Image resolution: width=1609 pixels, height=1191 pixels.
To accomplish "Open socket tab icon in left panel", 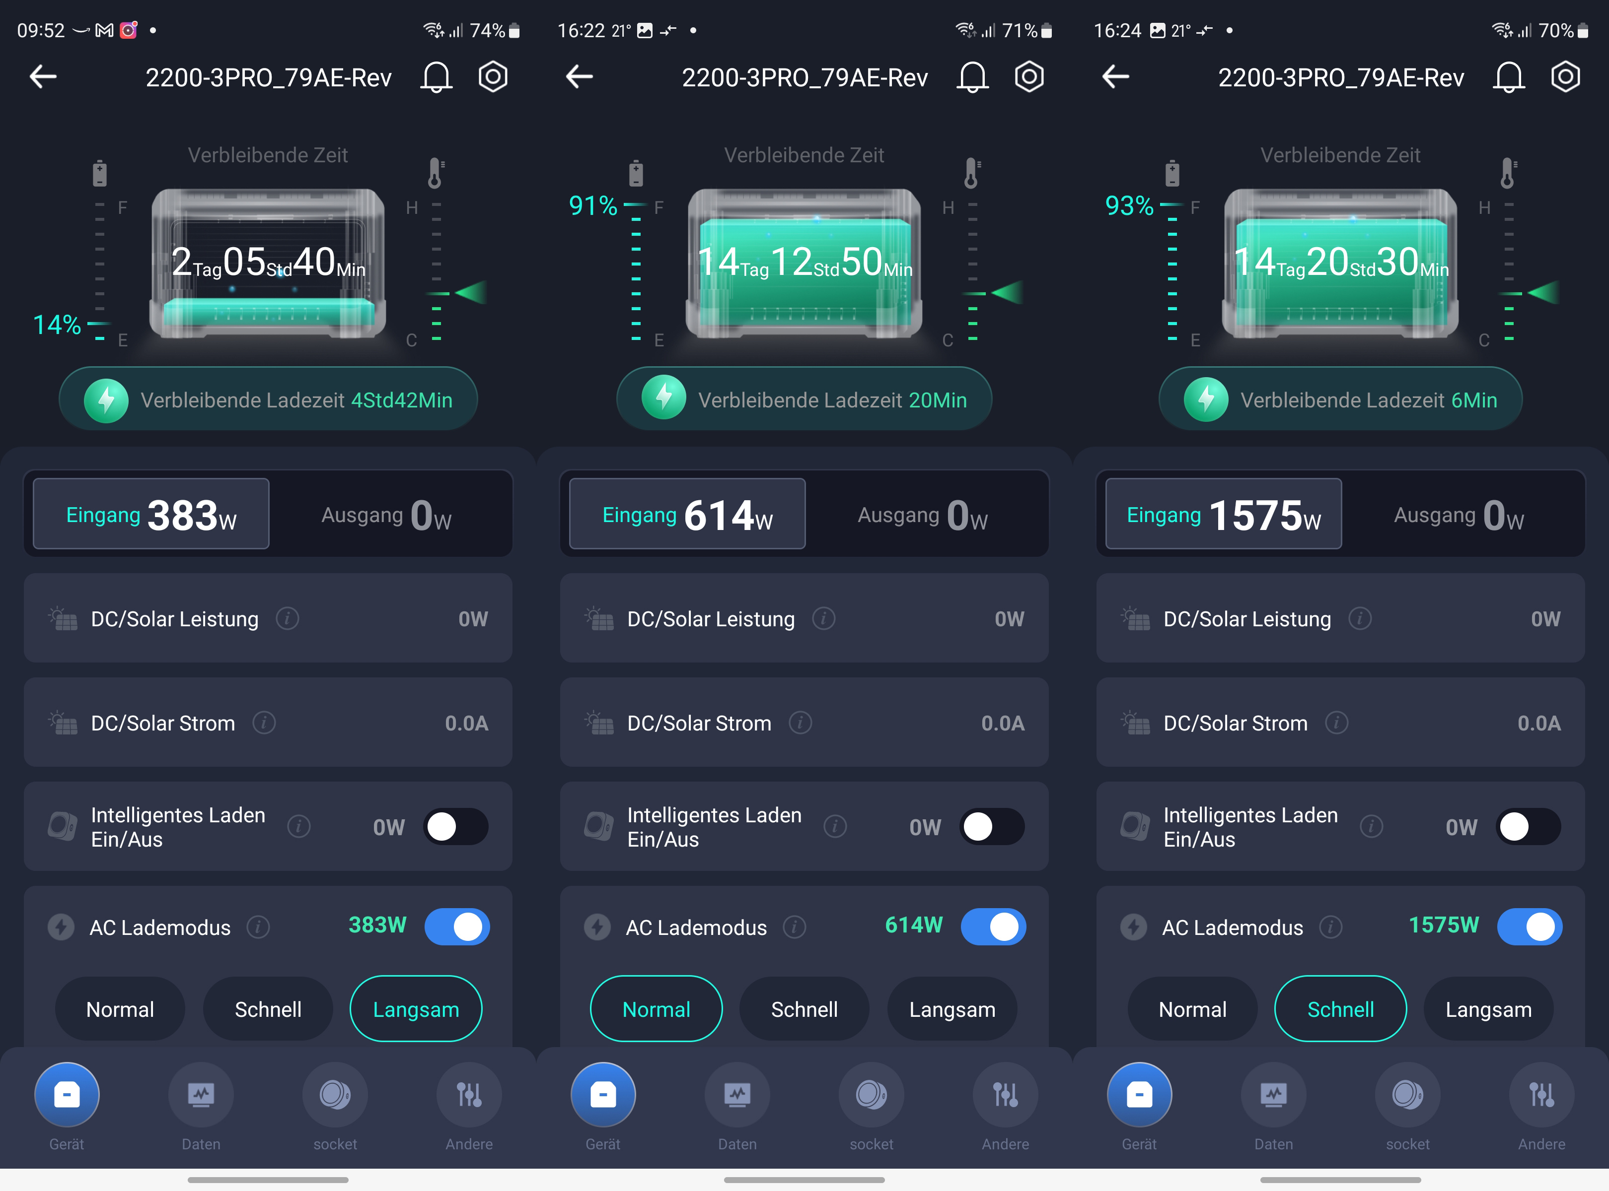I will [335, 1094].
